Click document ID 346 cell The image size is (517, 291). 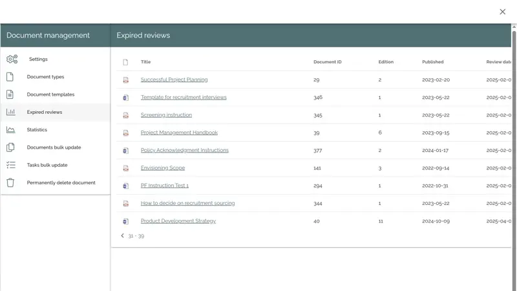click(318, 98)
